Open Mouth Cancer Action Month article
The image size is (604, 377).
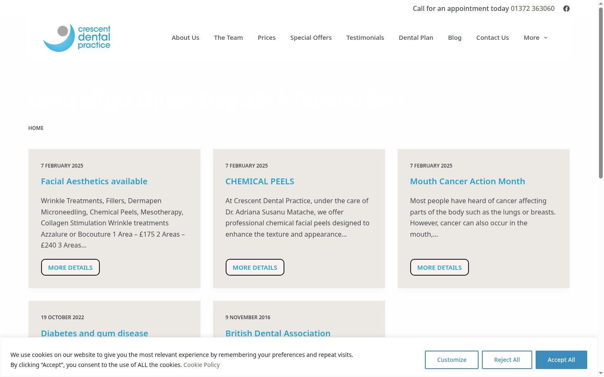click(468, 181)
